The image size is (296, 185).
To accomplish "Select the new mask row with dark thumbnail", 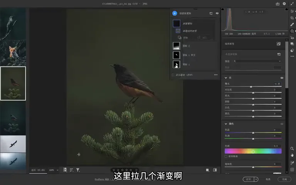I will pyautogui.click(x=194, y=24).
